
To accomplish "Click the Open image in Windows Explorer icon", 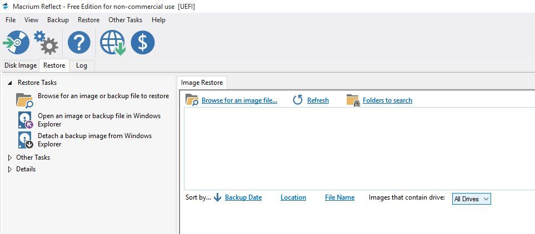I will 25,120.
